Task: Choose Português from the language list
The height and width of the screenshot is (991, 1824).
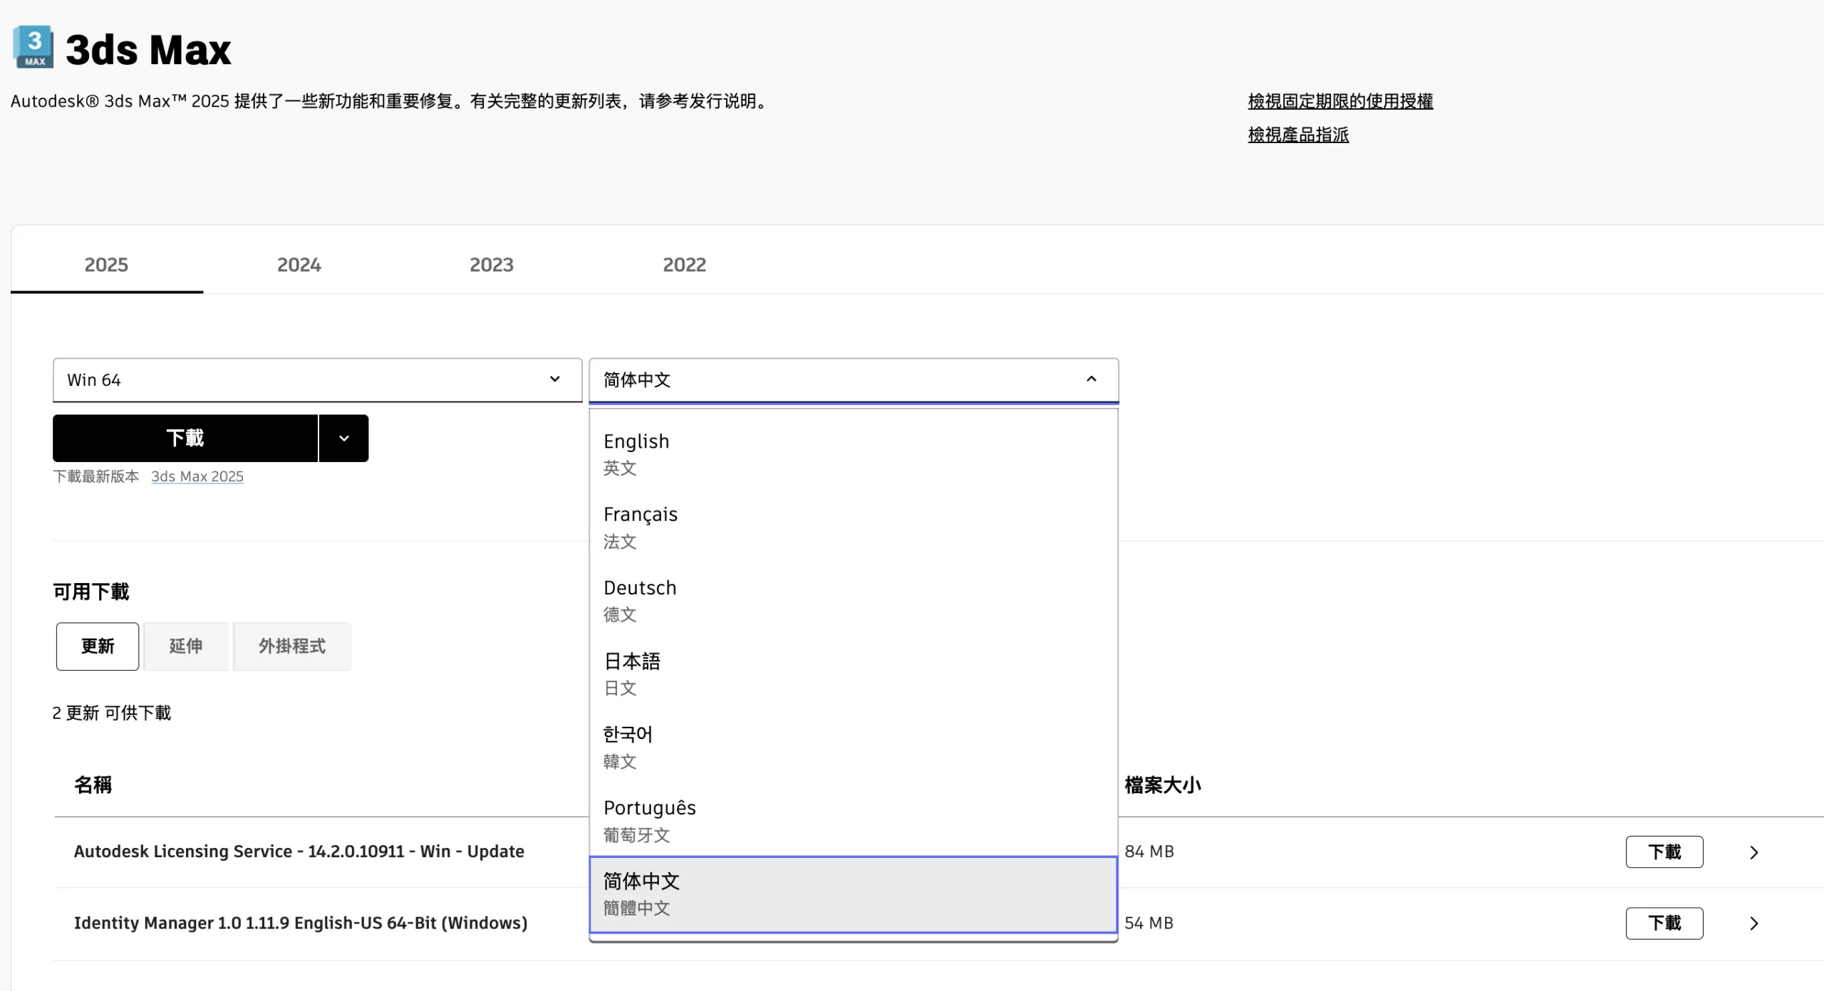Action: pyautogui.click(x=649, y=819)
